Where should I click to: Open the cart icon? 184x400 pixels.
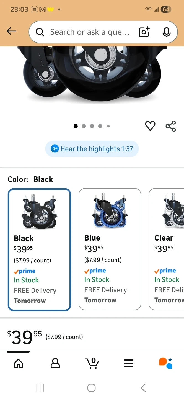[x=92, y=363]
